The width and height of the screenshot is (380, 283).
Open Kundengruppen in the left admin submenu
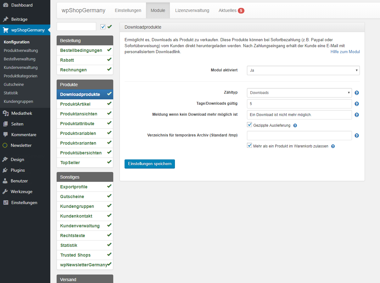(x=18, y=101)
